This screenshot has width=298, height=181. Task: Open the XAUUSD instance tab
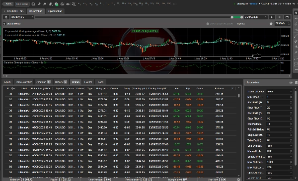(x=14, y=11)
